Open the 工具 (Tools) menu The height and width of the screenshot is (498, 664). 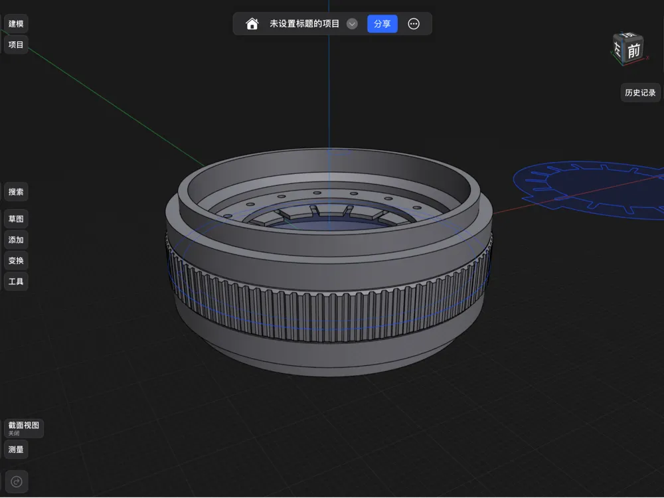(16, 281)
